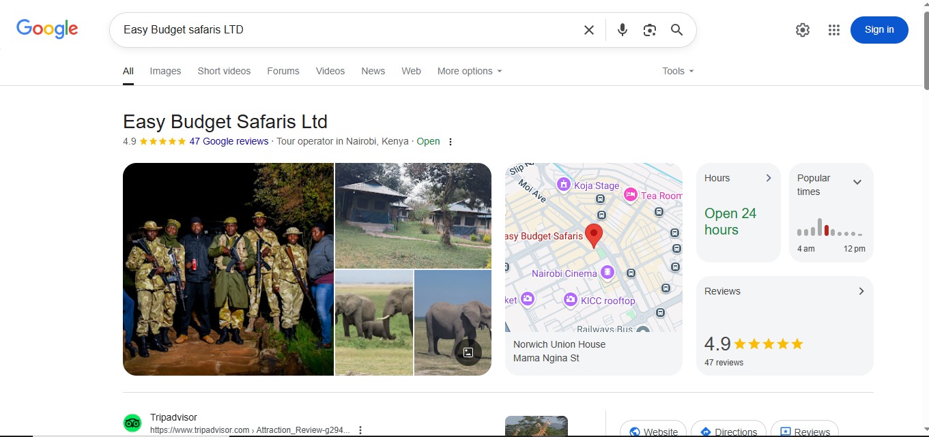Open the Settings gear icon
The width and height of the screenshot is (929, 437).
click(x=803, y=30)
